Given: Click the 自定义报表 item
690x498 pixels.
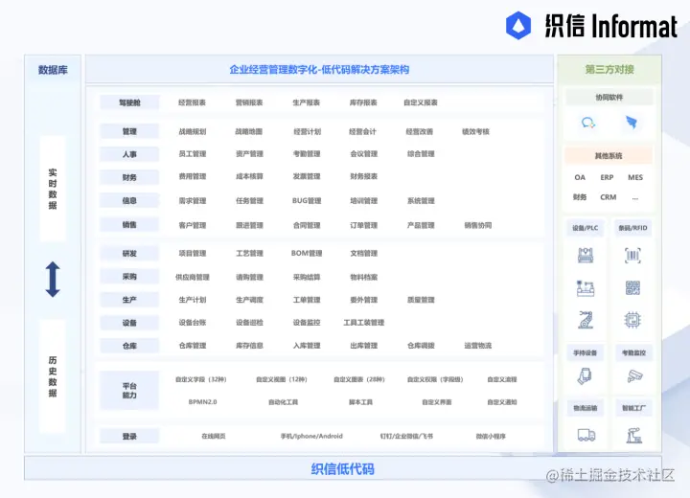Looking at the screenshot, I should pos(421,102).
